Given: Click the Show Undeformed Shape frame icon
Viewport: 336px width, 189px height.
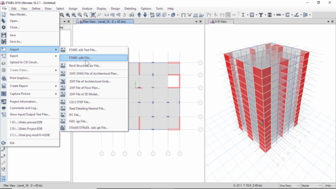Looking at the screenshot, I should [x=183, y=15].
